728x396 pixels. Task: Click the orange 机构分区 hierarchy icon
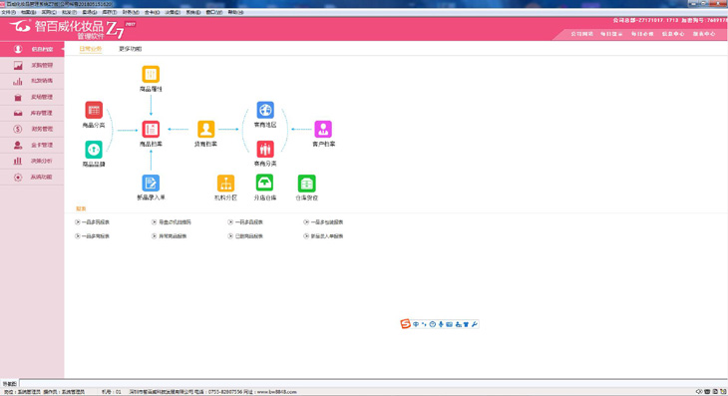click(x=225, y=184)
